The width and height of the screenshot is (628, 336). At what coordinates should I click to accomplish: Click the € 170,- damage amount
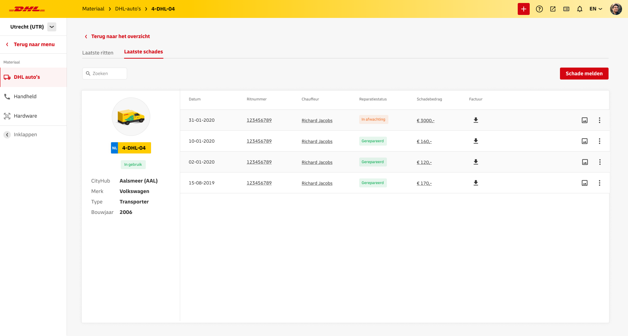[424, 183]
